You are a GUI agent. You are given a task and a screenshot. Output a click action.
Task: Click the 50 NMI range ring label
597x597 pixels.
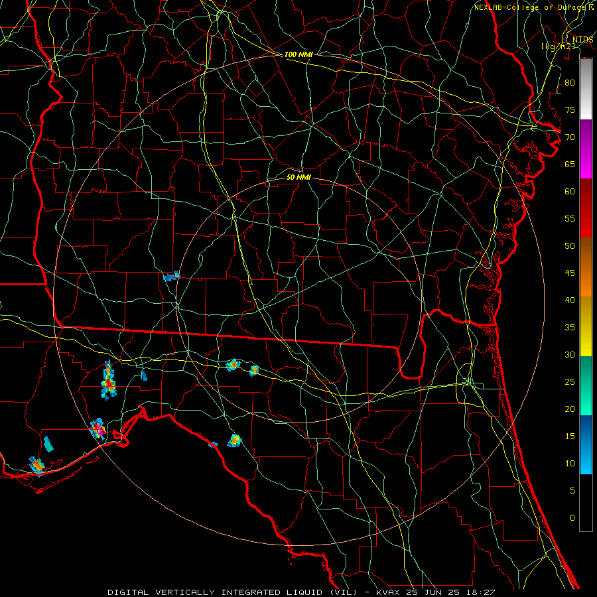298,177
